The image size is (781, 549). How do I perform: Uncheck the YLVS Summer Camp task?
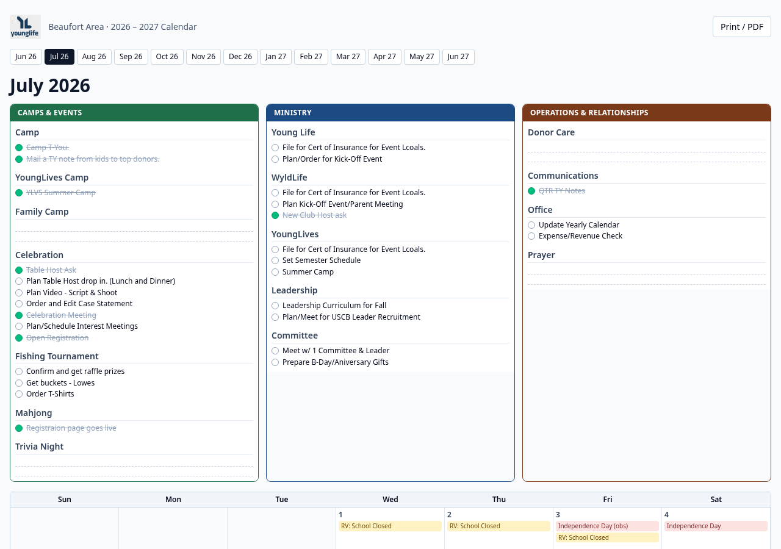tap(19, 193)
